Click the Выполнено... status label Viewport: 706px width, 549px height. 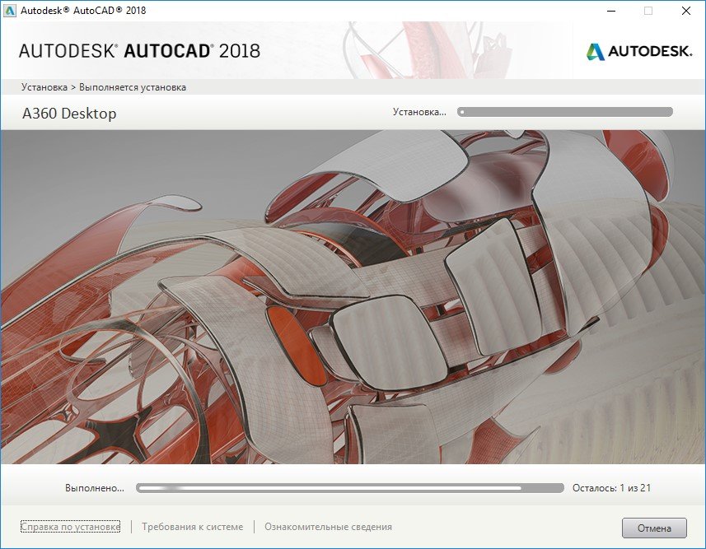[95, 488]
